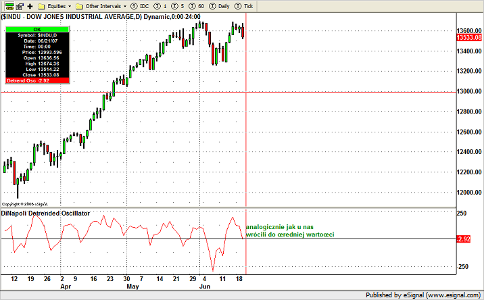Click the Jun month label on time axis
Image resolution: width=484 pixels, height=300 pixels.
click(205, 286)
